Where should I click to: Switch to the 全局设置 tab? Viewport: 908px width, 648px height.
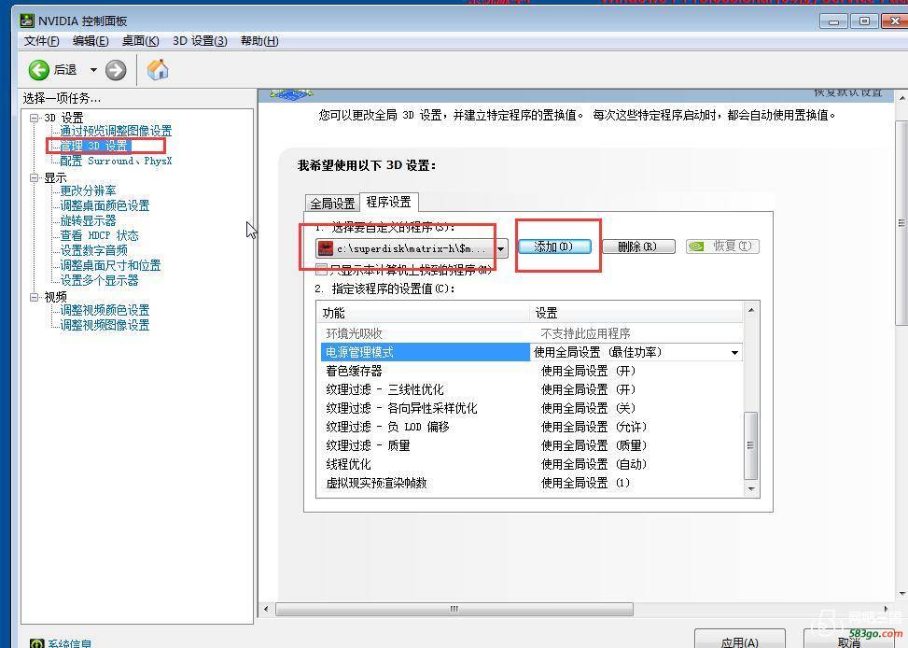(332, 204)
